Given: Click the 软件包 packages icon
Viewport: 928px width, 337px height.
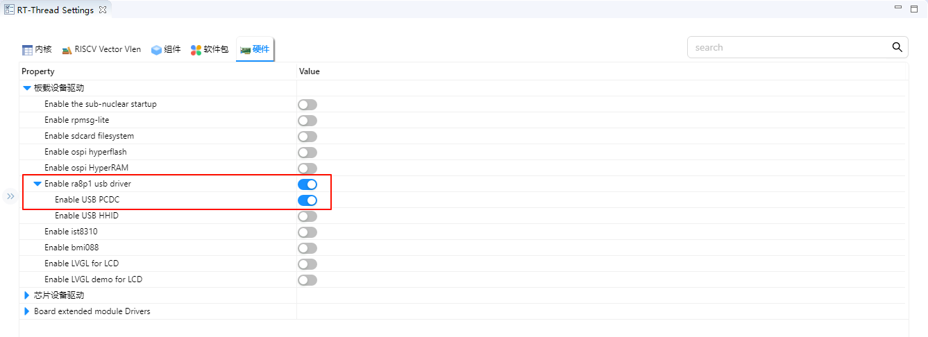Looking at the screenshot, I should (x=196, y=50).
